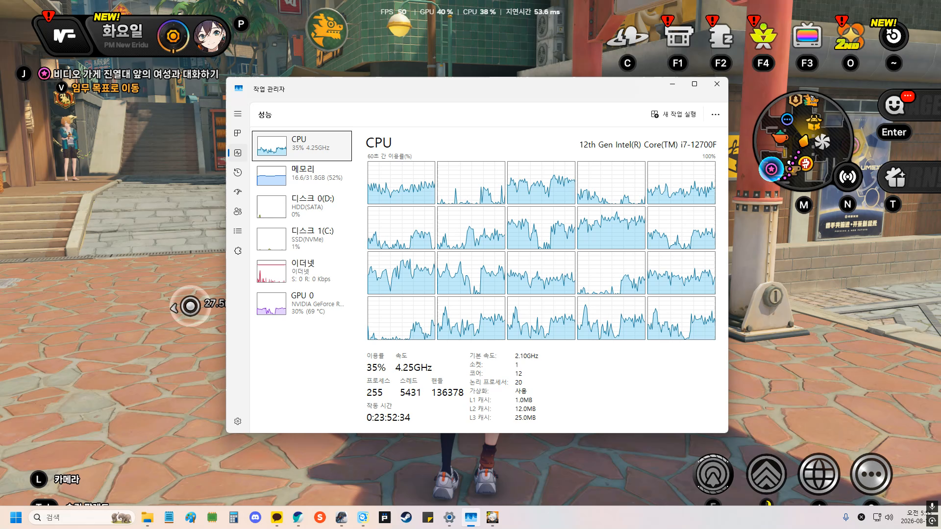This screenshot has width=941, height=529.
Task: Open the storefront icon labeled F1
Action: (678, 36)
